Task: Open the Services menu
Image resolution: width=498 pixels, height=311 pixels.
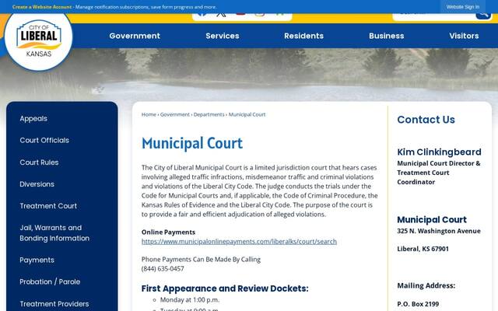Action: click(223, 36)
